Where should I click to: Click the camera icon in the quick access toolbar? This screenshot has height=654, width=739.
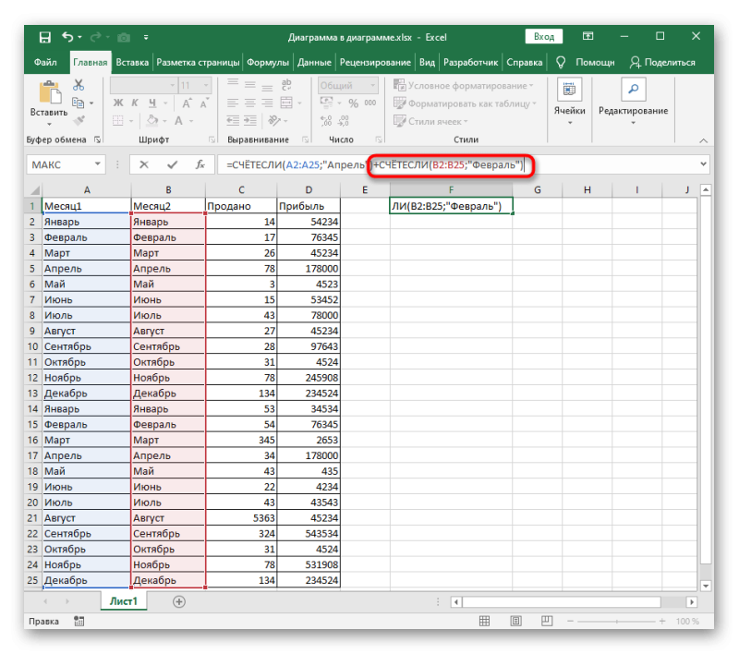point(124,37)
